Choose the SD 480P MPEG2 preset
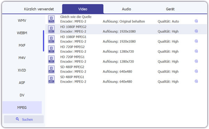This screenshot has width=209, height=129. tap(126, 69)
